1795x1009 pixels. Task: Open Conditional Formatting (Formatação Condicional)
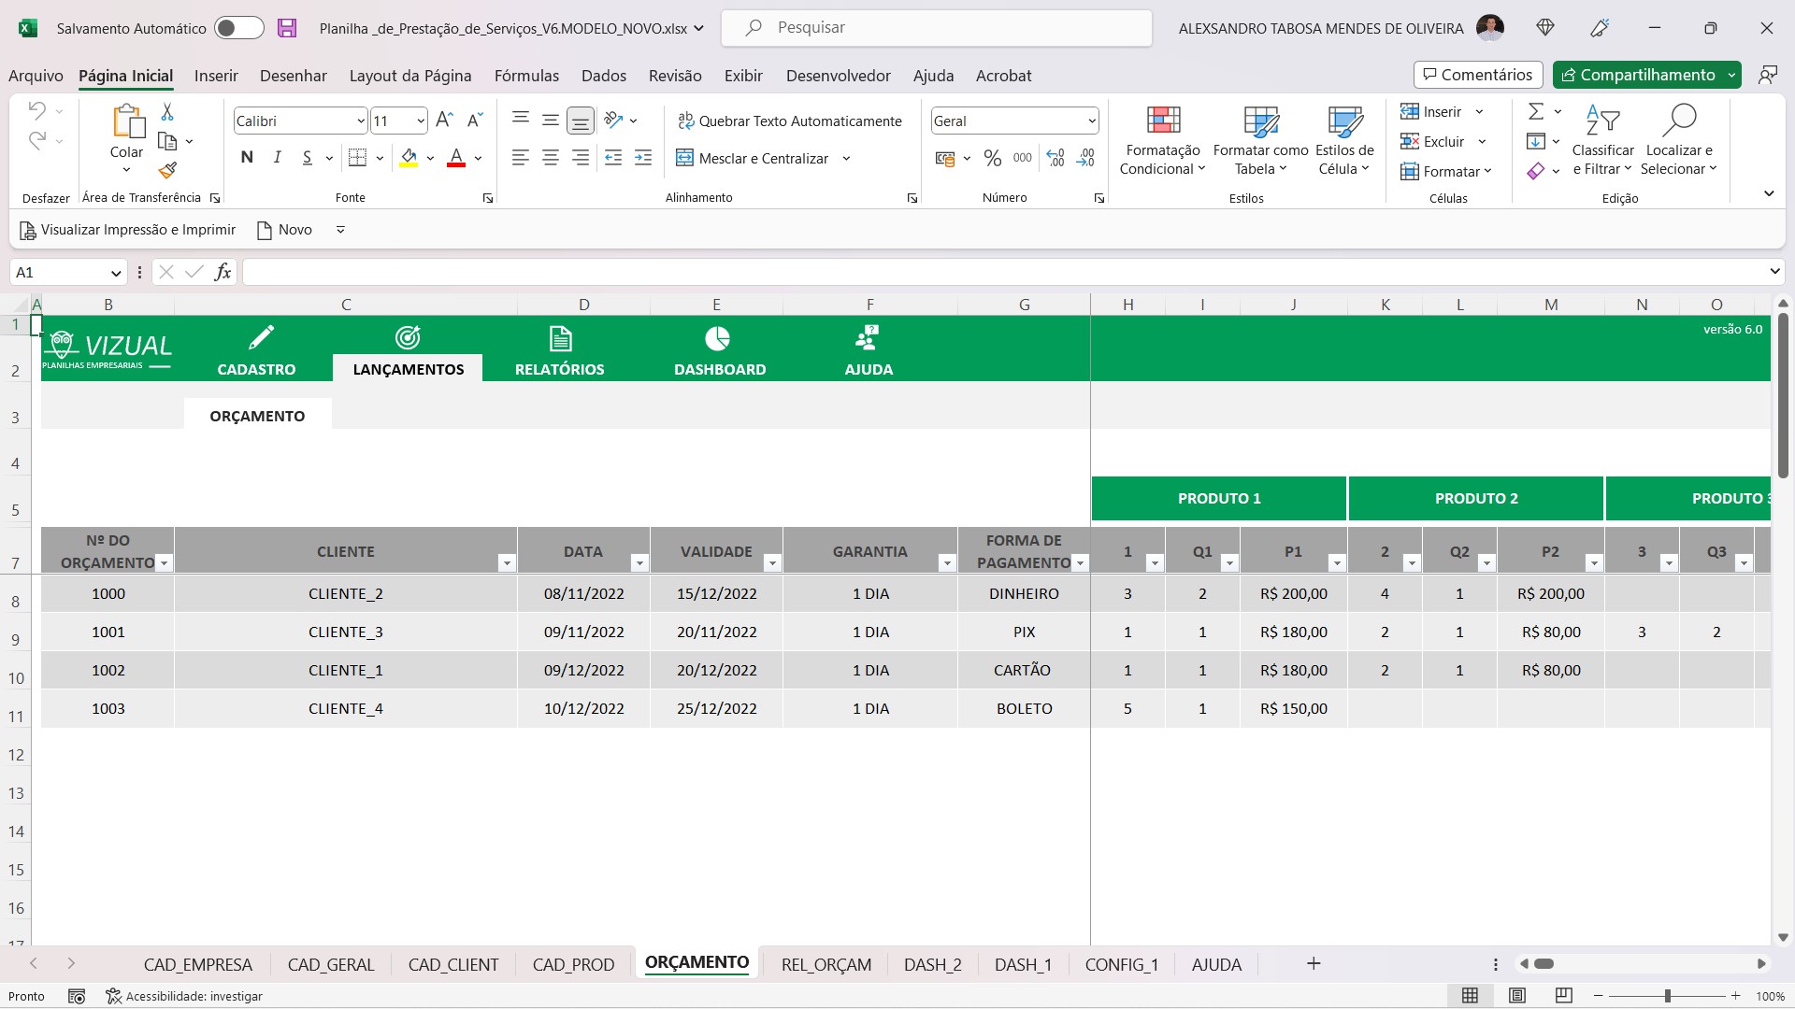point(1163,140)
